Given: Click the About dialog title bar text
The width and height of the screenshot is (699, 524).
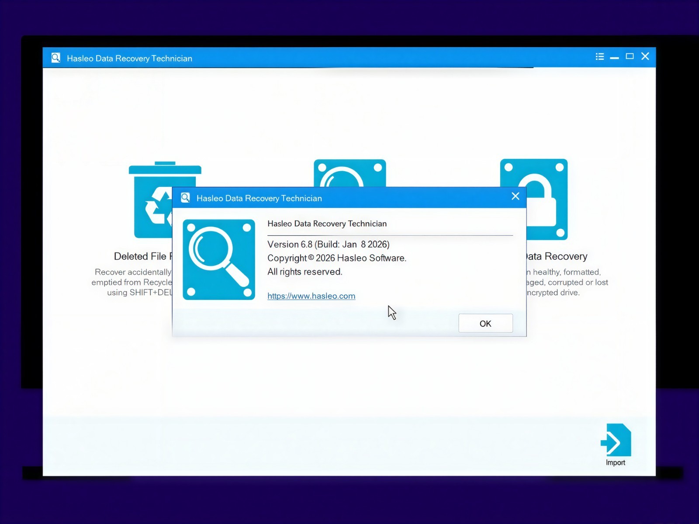Looking at the screenshot, I should coord(259,198).
